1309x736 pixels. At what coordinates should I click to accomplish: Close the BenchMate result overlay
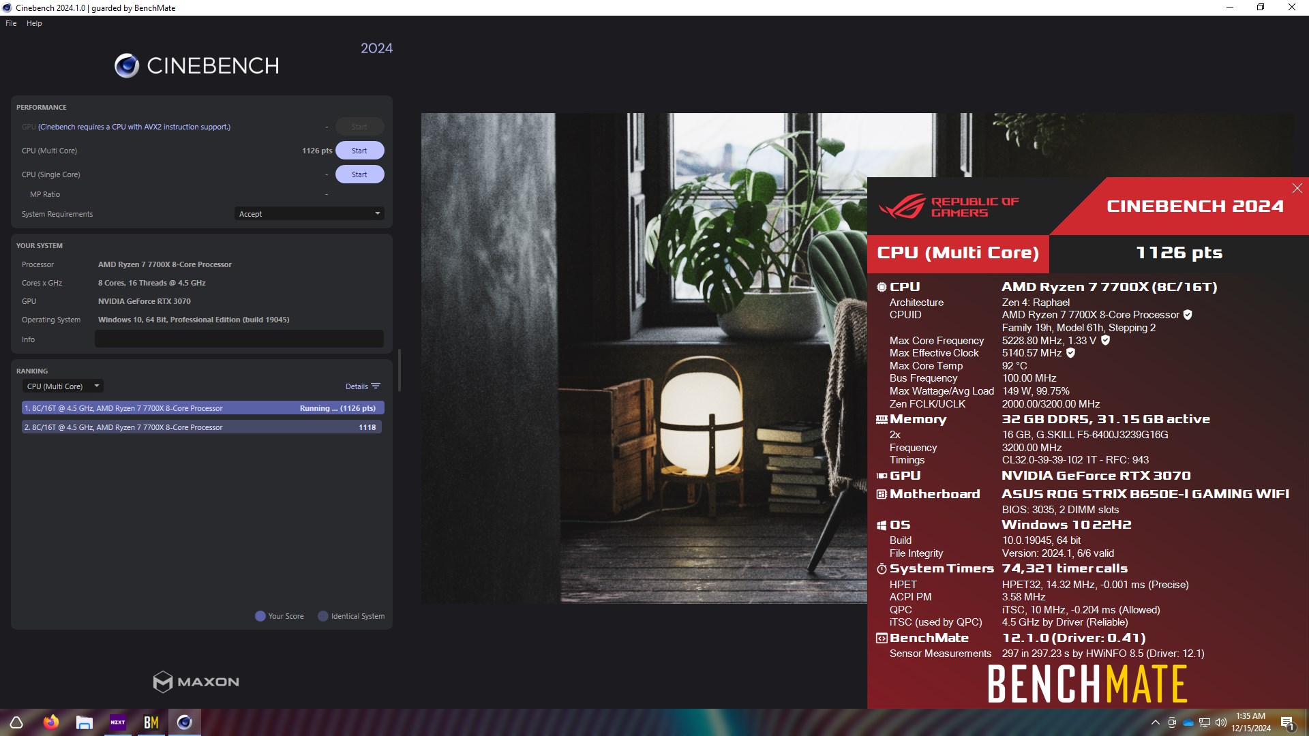[1297, 188]
